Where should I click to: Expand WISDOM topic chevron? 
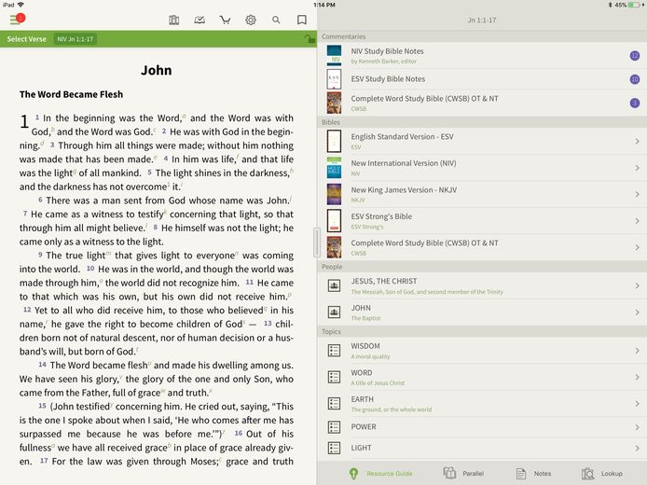pos(638,351)
